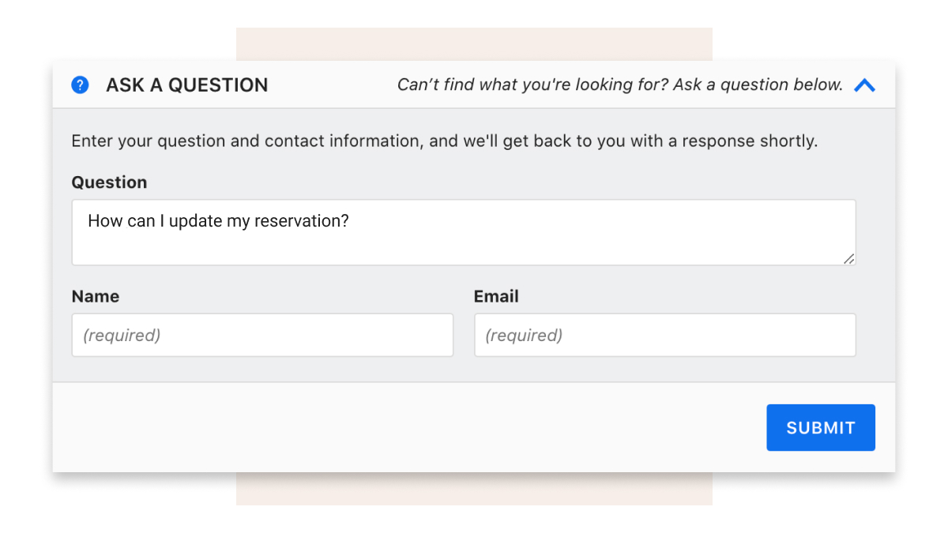948x533 pixels.
Task: Click the beige background below the panel
Action: (x=474, y=490)
